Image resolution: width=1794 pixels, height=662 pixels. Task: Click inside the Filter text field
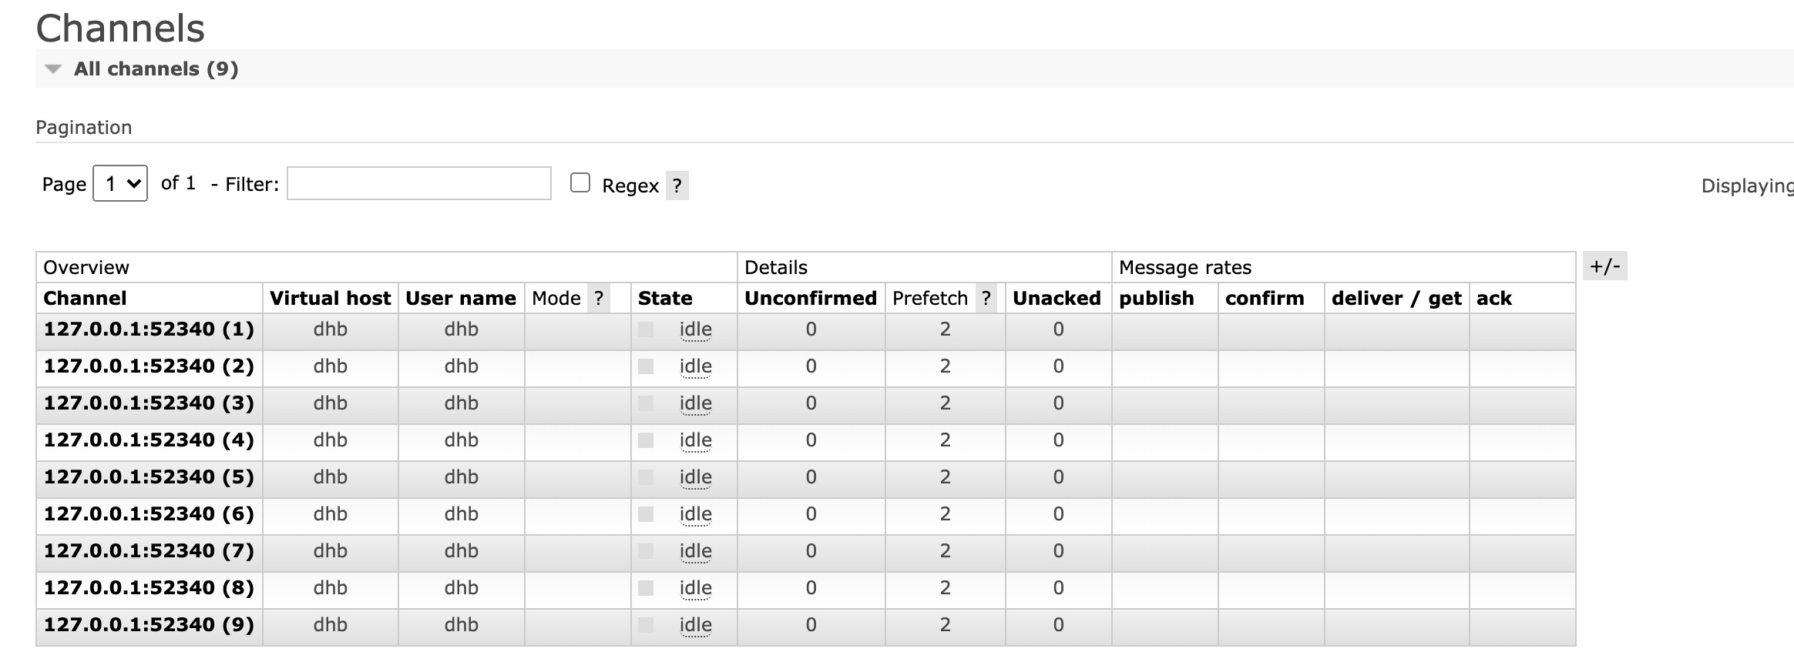(418, 183)
